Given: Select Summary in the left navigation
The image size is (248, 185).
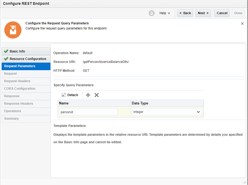Looking at the screenshot, I should click(x=11, y=119).
